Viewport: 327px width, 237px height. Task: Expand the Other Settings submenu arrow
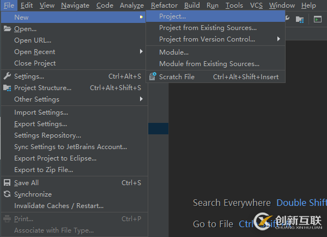141,99
